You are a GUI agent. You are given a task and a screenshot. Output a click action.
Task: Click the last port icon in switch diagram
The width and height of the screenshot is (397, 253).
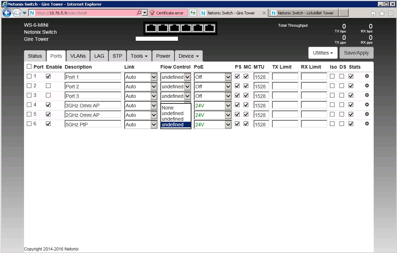209,28
